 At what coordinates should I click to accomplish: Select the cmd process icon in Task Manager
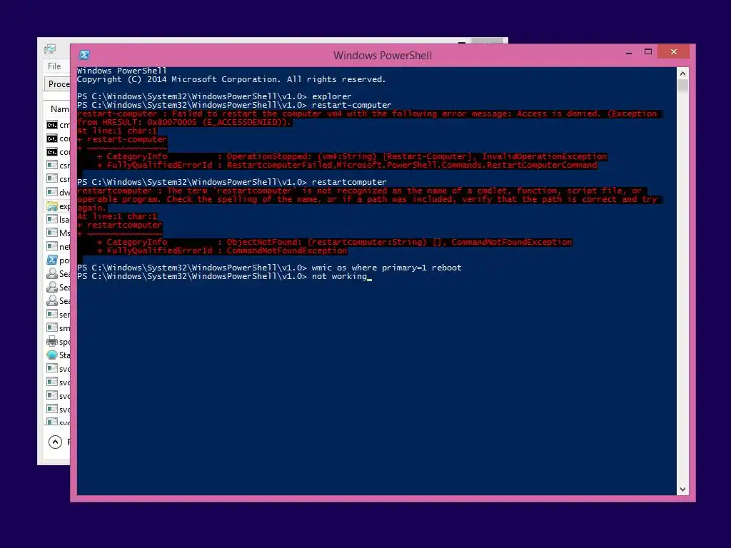(x=52, y=125)
